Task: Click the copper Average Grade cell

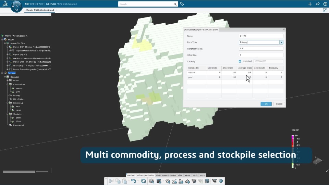Action: tap(245, 73)
